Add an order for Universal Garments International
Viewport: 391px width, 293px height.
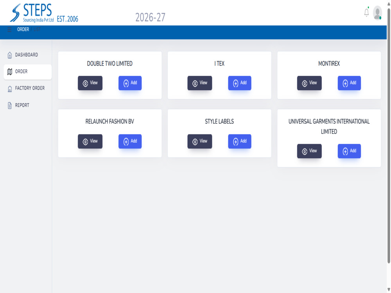tap(349, 151)
